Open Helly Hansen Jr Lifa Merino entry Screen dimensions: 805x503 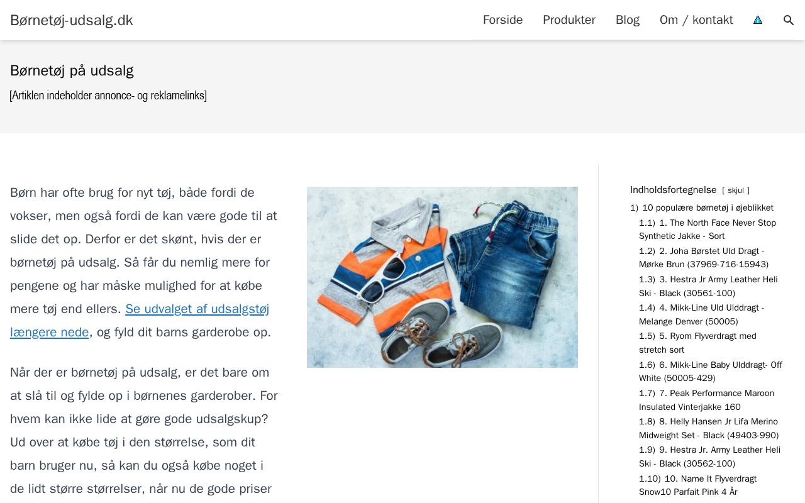coord(709,428)
